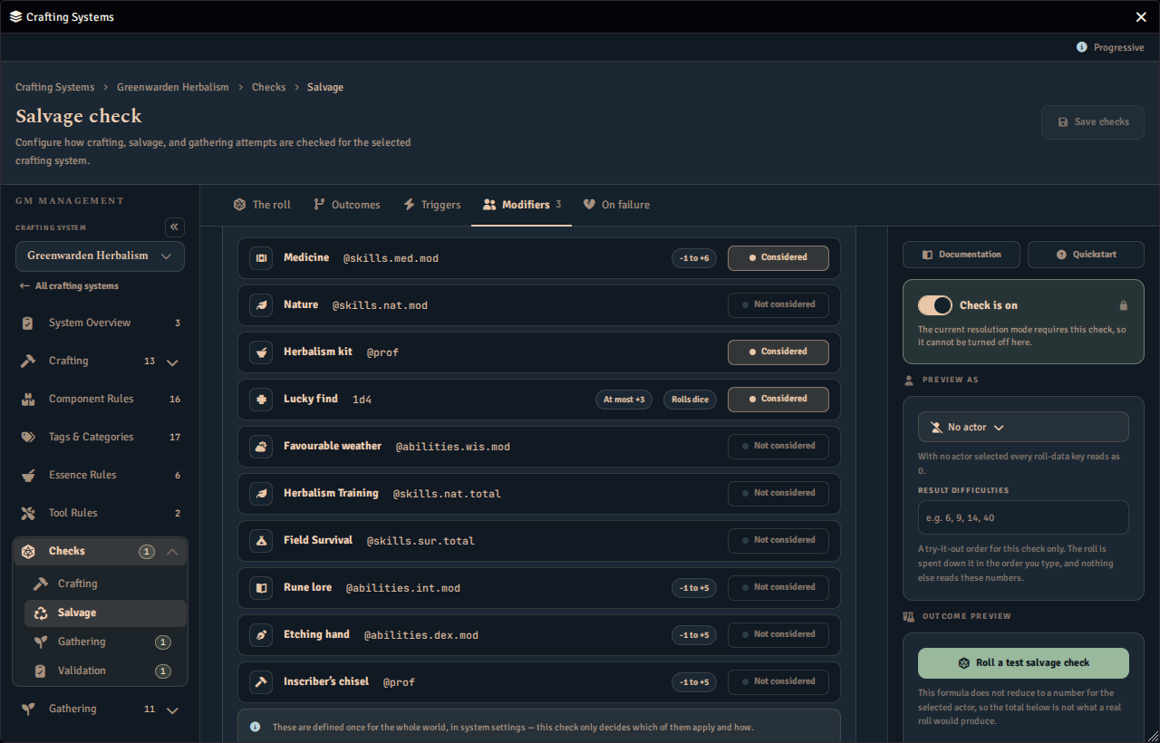The image size is (1160, 743).
Task: Open the Greenwarden Herbalism crafting system dropdown
Action: [100, 256]
